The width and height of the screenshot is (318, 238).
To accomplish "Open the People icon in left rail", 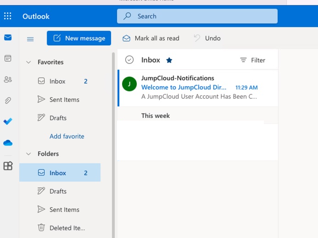I will click(x=8, y=79).
